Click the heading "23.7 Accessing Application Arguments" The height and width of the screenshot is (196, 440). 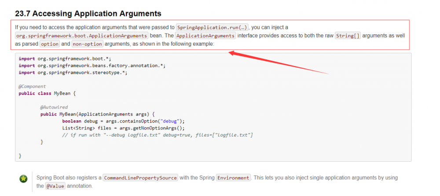(88, 14)
